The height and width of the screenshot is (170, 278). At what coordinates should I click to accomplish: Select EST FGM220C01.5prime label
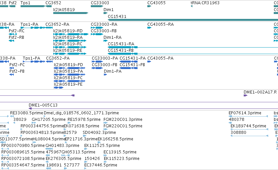pyautogui.click(x=123, y=126)
